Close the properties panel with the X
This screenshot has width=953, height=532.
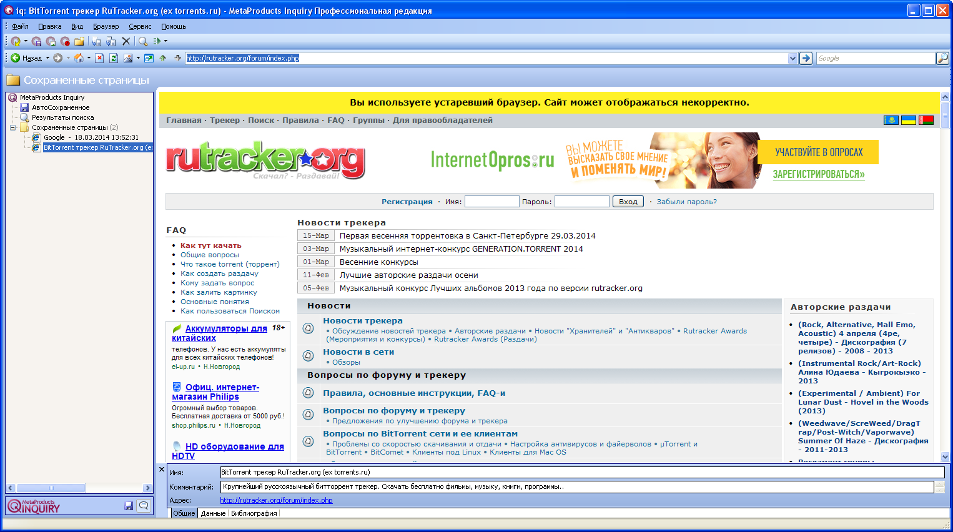pos(162,469)
